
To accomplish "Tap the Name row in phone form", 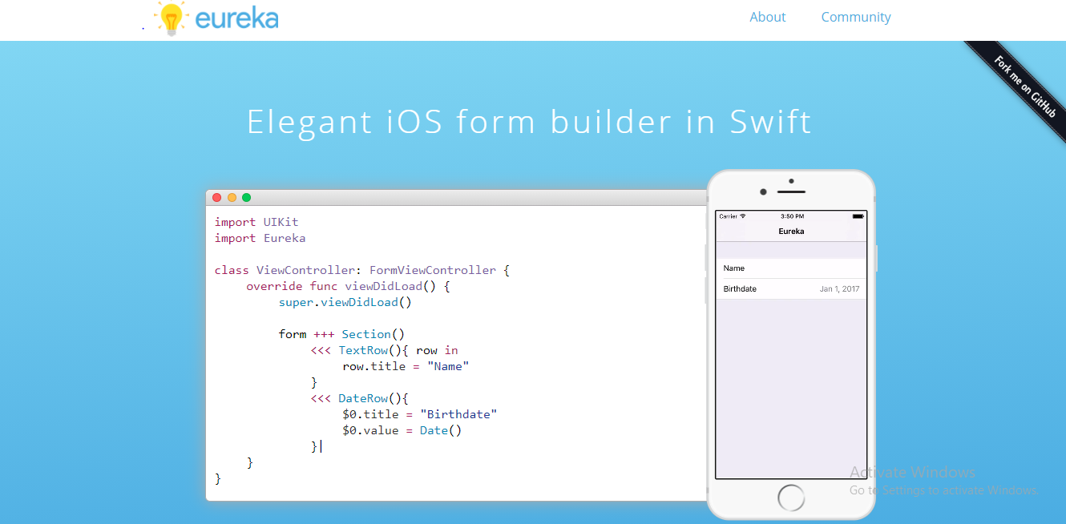I will click(791, 268).
